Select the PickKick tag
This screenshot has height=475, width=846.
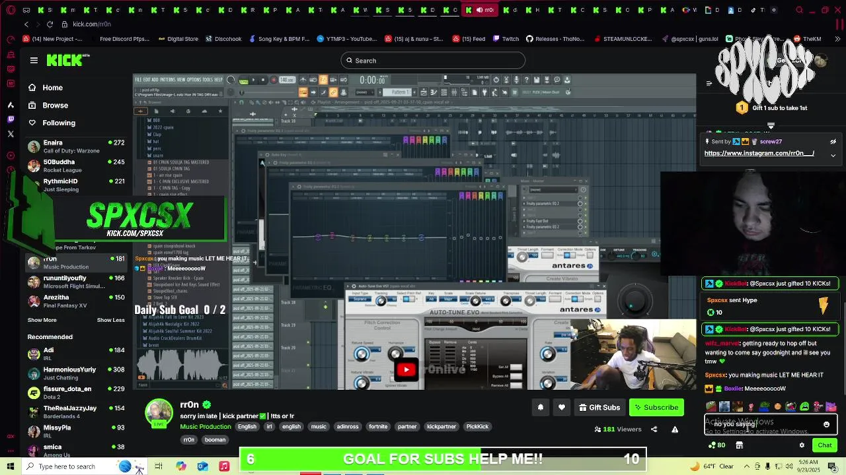tap(477, 427)
